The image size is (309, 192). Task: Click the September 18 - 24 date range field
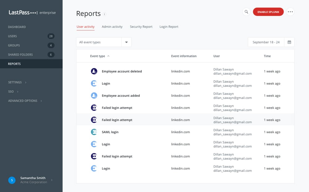click(266, 42)
